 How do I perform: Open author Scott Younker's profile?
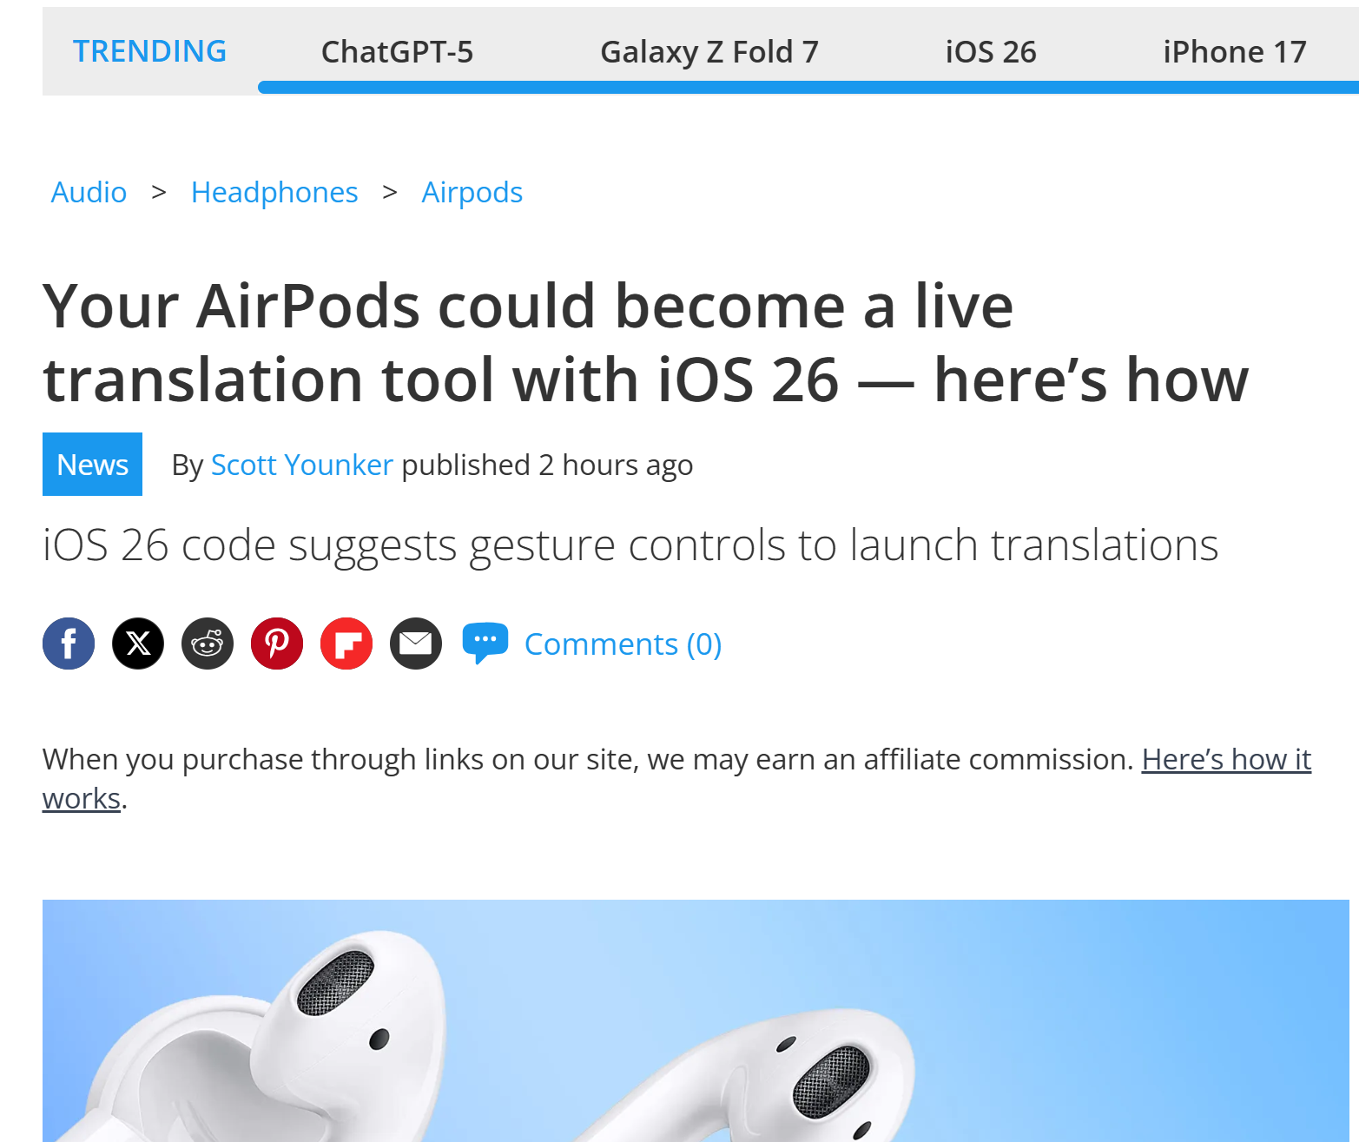click(302, 465)
